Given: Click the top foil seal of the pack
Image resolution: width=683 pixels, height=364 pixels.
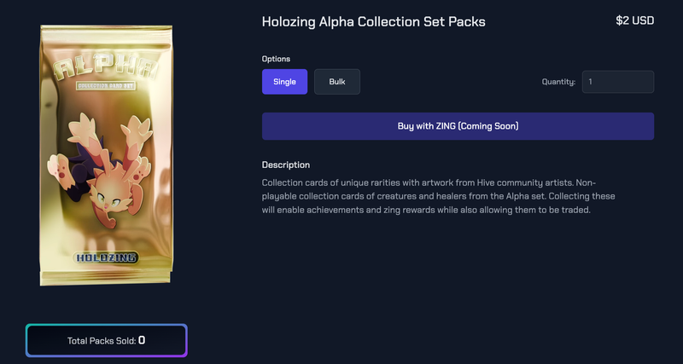Looking at the screenshot, I should (106, 34).
